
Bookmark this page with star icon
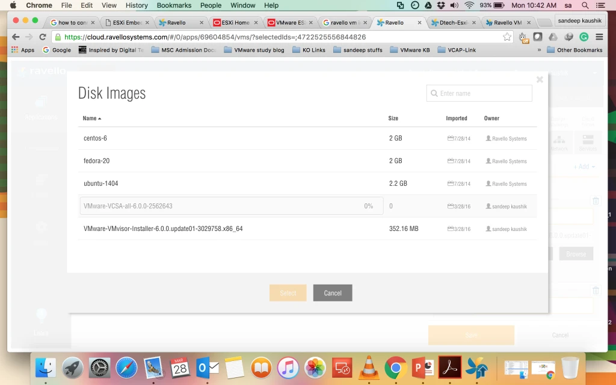coord(507,37)
